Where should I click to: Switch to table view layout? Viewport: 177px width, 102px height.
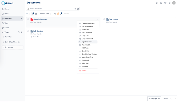click(36, 14)
